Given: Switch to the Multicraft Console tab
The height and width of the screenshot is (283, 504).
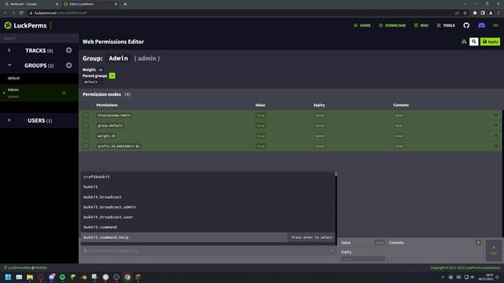Looking at the screenshot, I should point(30,4).
